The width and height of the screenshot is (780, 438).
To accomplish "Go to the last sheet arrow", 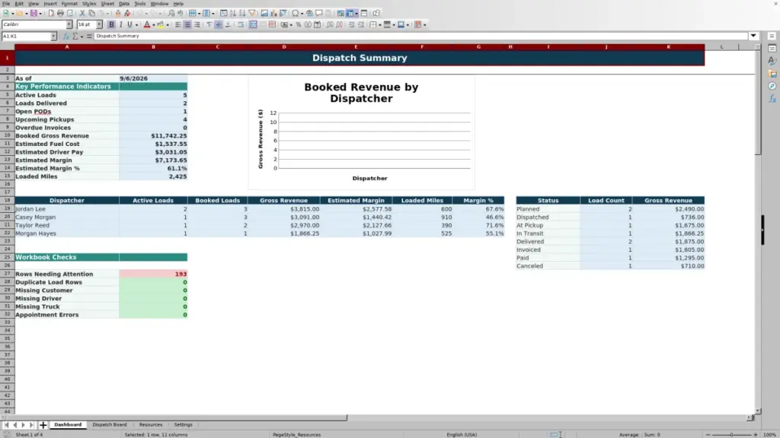I will 32,425.
